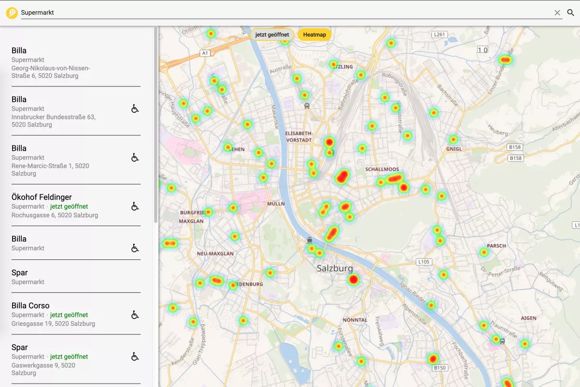Click wheelchair icon for Spar Gaswerkgasse

point(135,357)
